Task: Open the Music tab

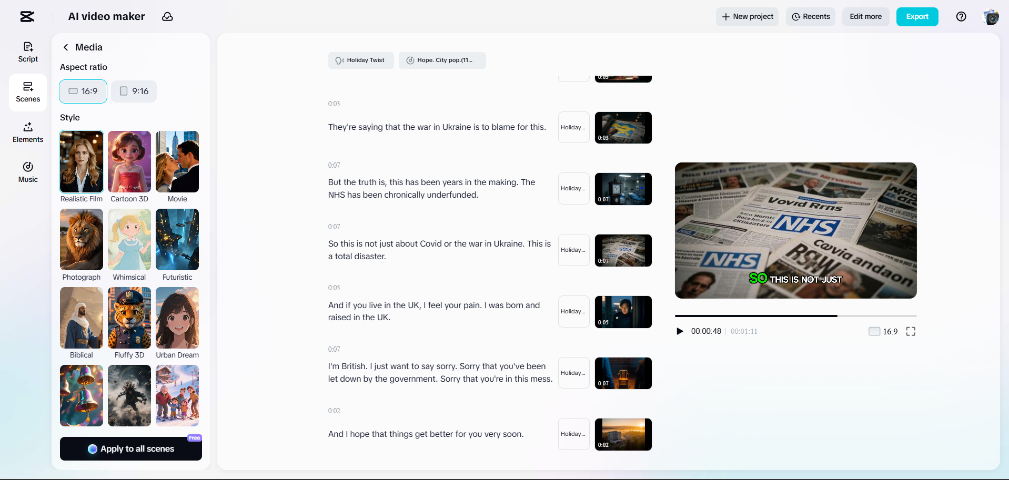Action: [28, 172]
